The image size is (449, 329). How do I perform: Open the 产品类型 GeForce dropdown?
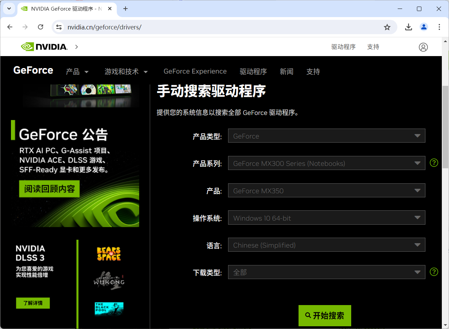327,136
